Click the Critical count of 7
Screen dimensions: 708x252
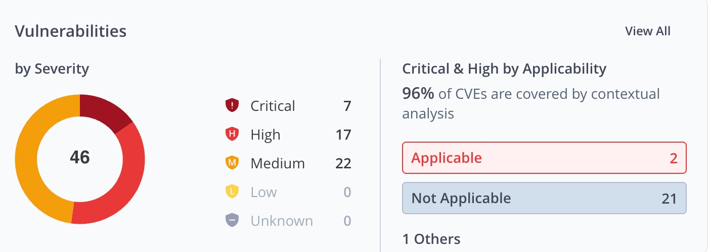(x=347, y=106)
